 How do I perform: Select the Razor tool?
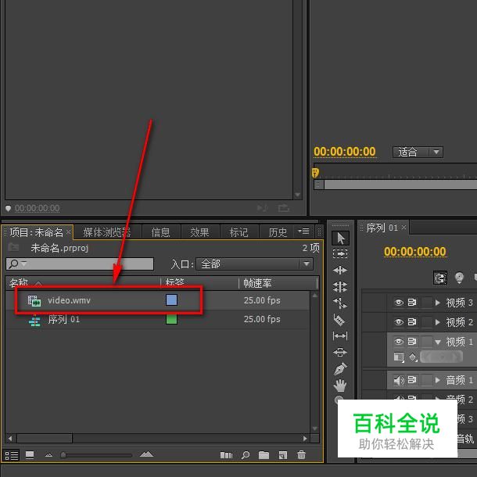click(x=339, y=319)
